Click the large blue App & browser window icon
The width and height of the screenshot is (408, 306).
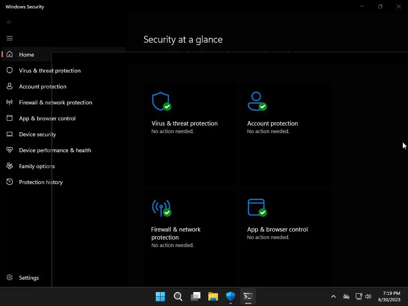pos(256,207)
